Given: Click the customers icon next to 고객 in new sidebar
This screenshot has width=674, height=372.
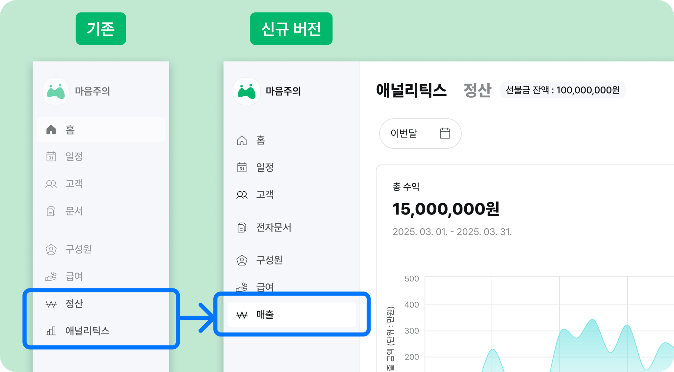Looking at the screenshot, I should pyautogui.click(x=242, y=195).
